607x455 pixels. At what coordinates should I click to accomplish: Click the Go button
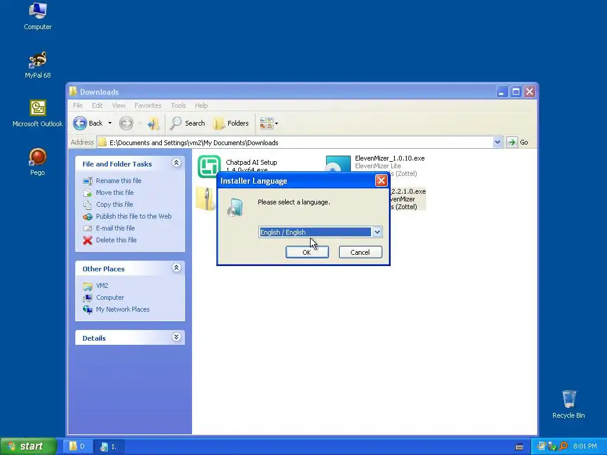click(x=517, y=142)
